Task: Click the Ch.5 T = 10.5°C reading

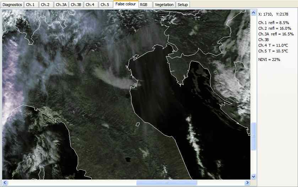Action: [x=273, y=51]
